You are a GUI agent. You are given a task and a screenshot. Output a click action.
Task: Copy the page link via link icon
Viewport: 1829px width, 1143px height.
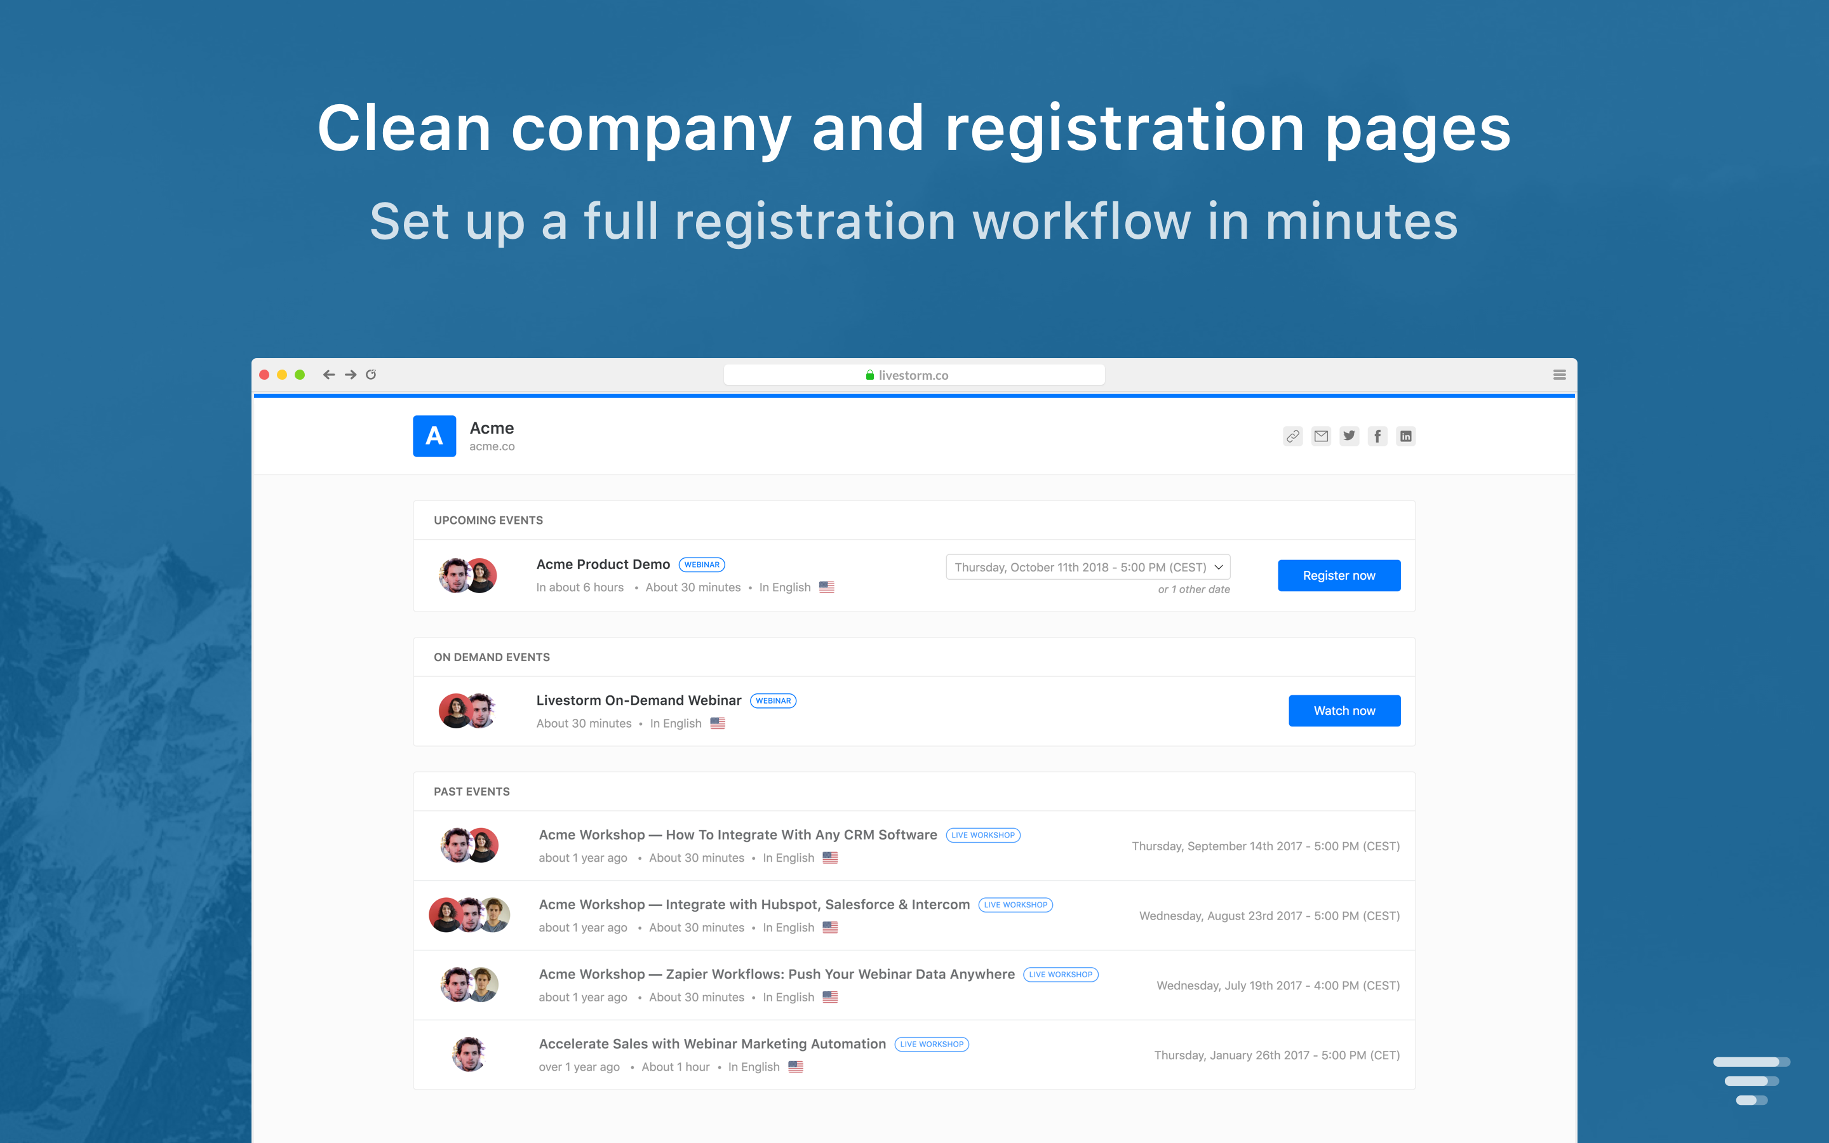[1292, 436]
